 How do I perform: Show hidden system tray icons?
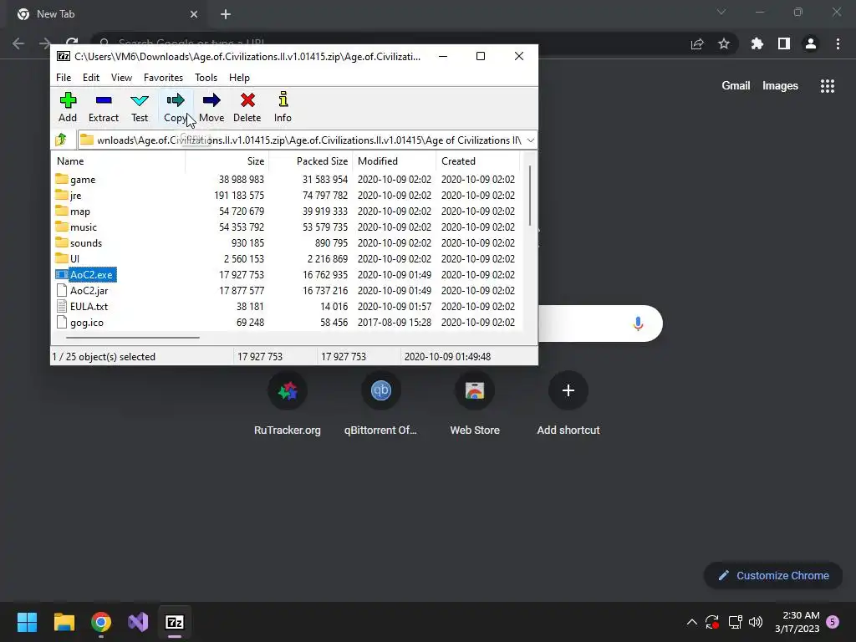coord(691,622)
